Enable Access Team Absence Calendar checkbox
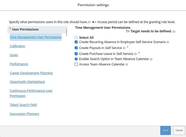The image size is (186, 137). pos(76,64)
